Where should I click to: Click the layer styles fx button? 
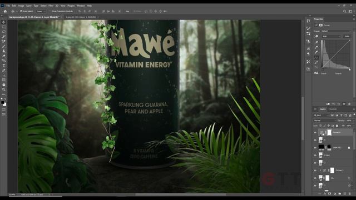click(325, 194)
